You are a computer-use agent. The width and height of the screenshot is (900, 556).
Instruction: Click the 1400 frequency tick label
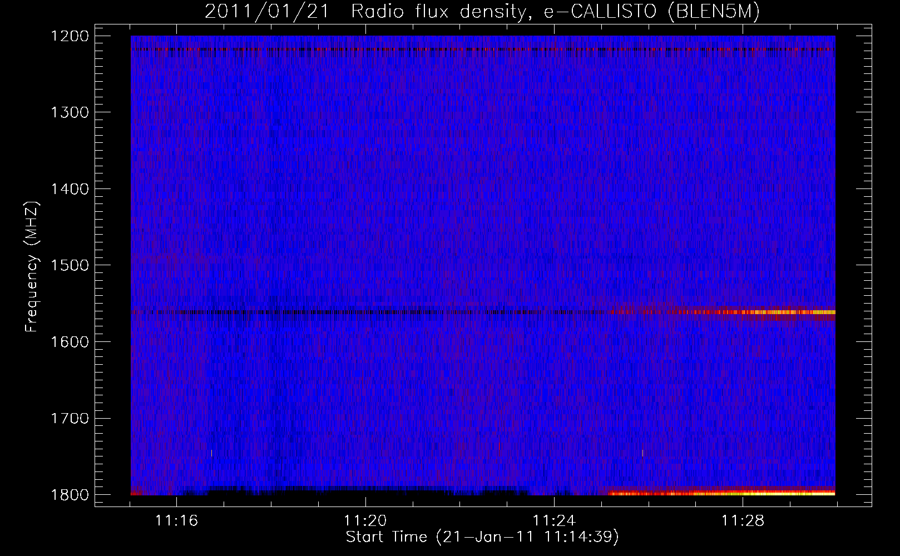[70, 189]
